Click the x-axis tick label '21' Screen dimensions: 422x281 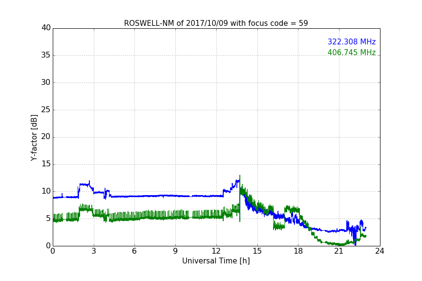click(339, 251)
